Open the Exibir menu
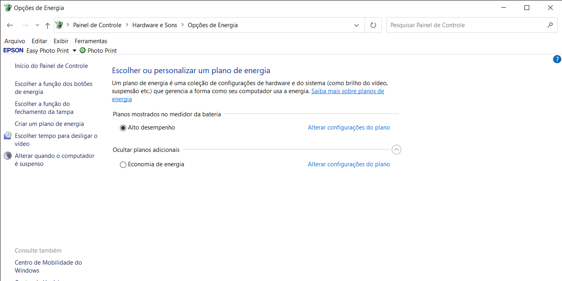The height and width of the screenshot is (281, 562). coord(61,41)
